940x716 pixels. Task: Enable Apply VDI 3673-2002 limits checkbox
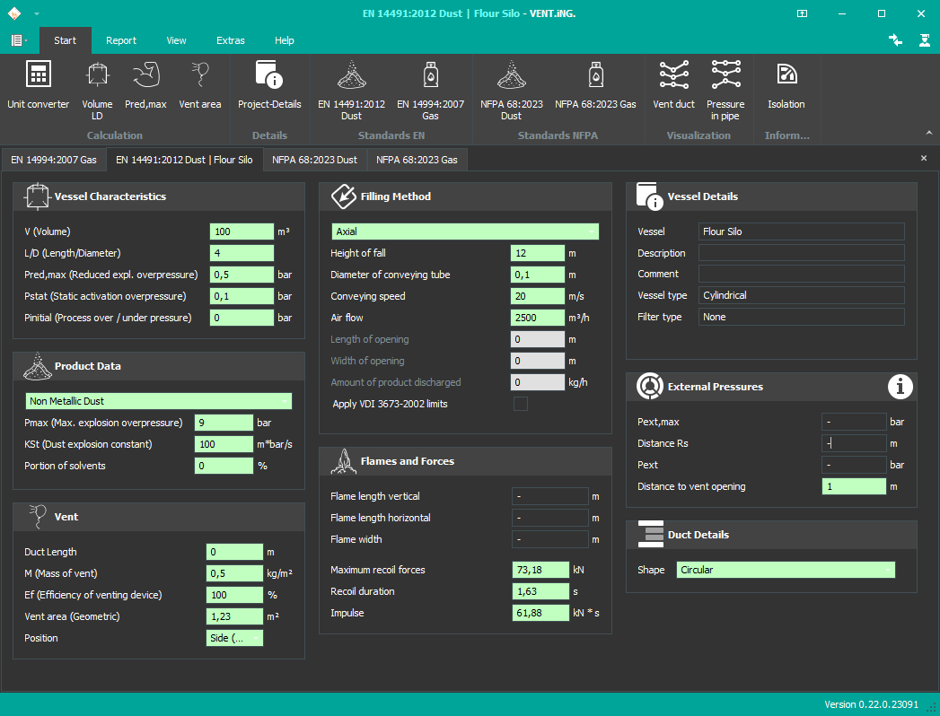(x=520, y=404)
